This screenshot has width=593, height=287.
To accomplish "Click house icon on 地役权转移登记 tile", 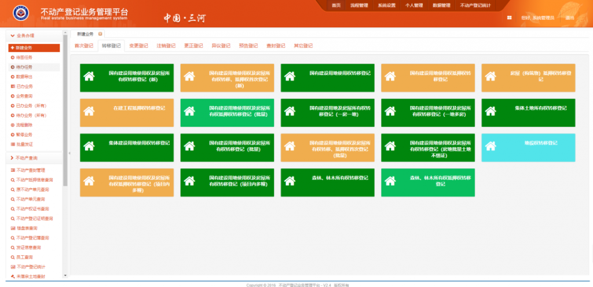I will click(x=491, y=147).
